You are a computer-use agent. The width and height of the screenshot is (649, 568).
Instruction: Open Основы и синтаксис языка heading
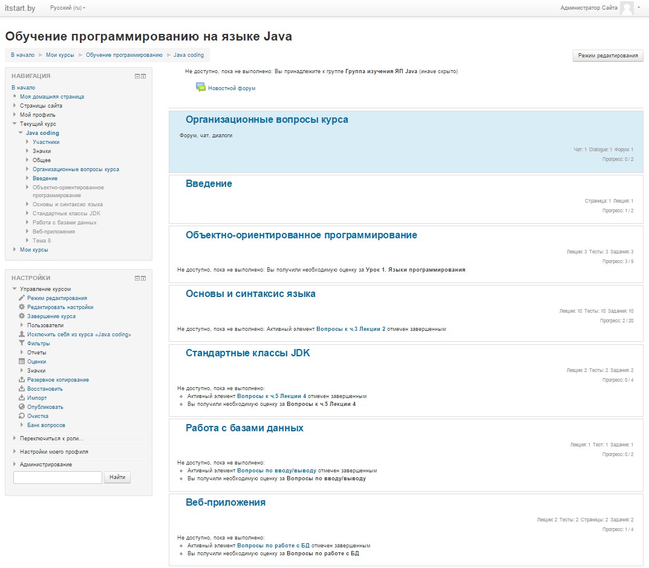250,294
